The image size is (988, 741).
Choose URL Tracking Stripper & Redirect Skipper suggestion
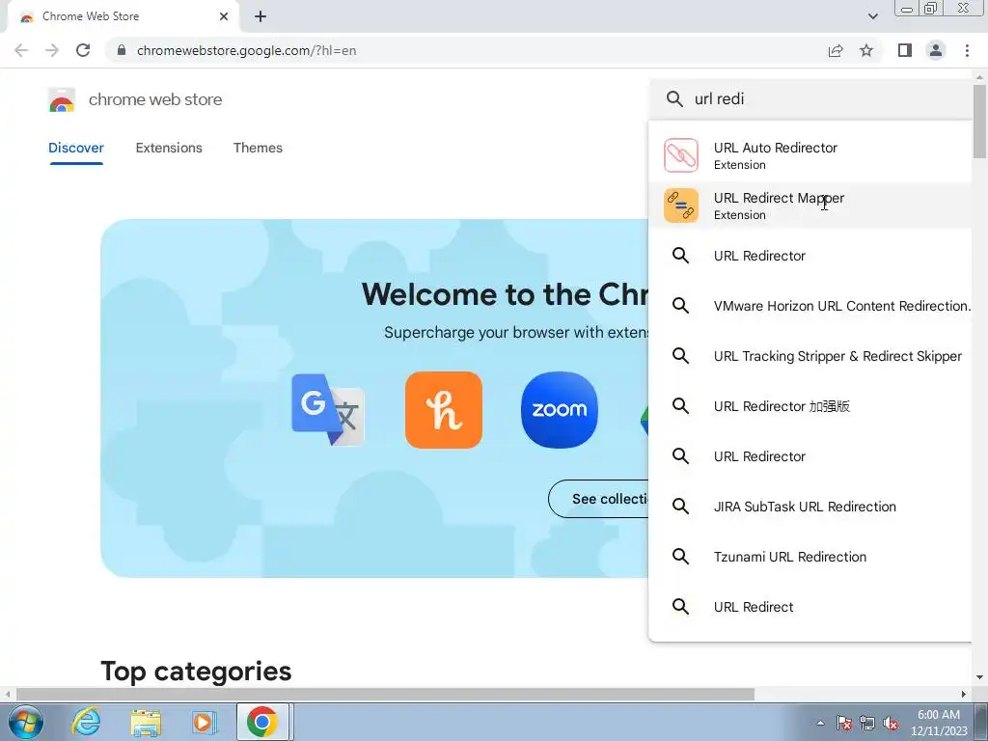point(810,356)
